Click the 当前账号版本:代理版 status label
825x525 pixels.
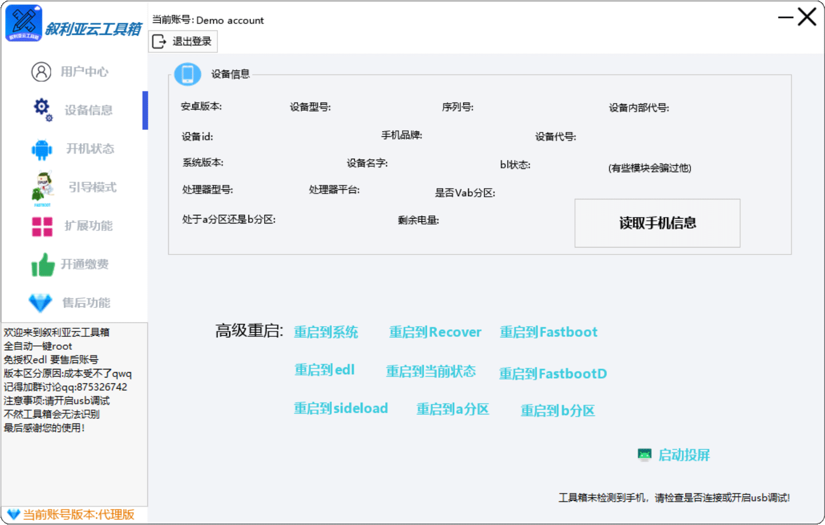click(78, 514)
